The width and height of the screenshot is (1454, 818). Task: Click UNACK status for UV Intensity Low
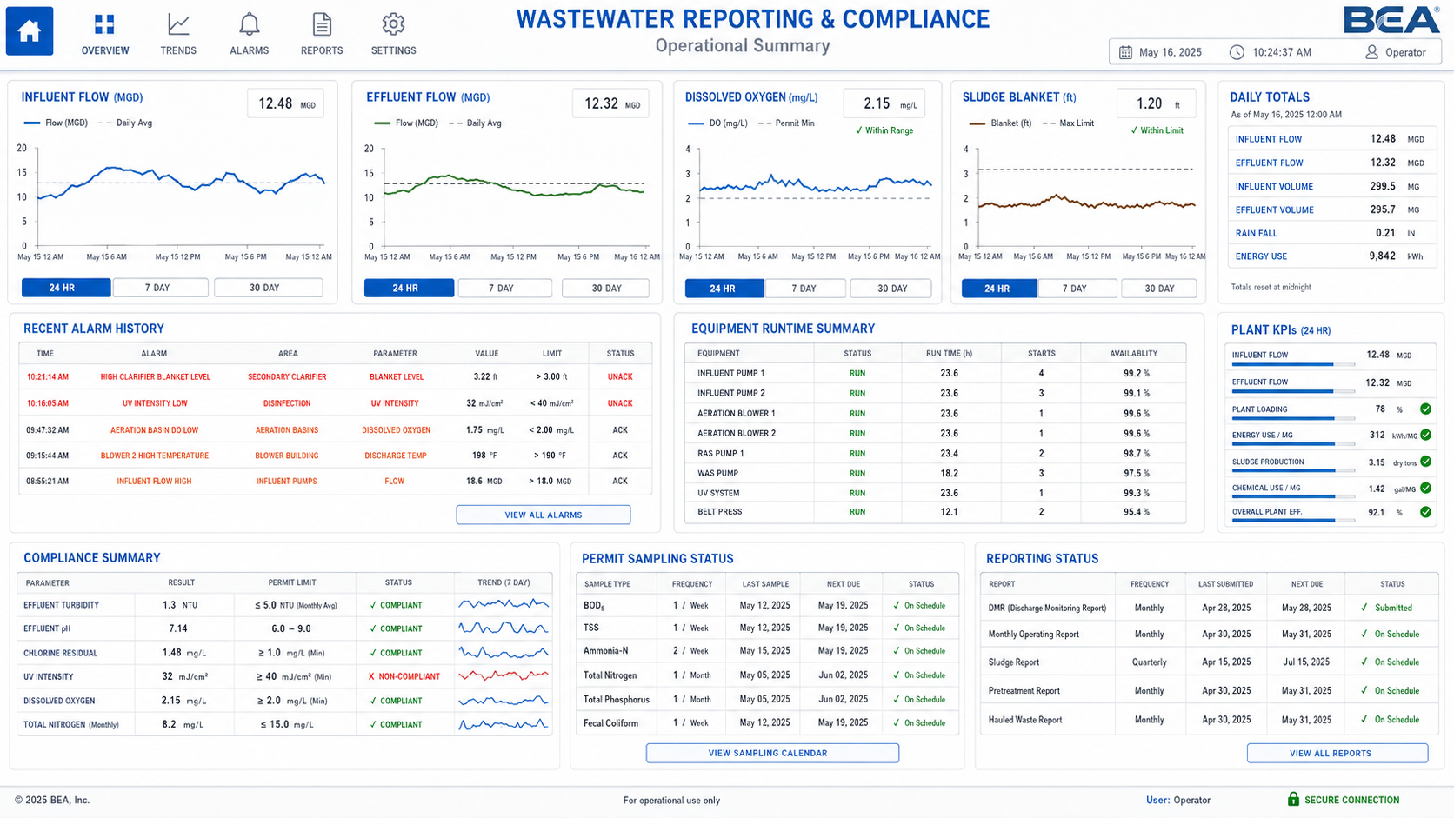click(620, 403)
